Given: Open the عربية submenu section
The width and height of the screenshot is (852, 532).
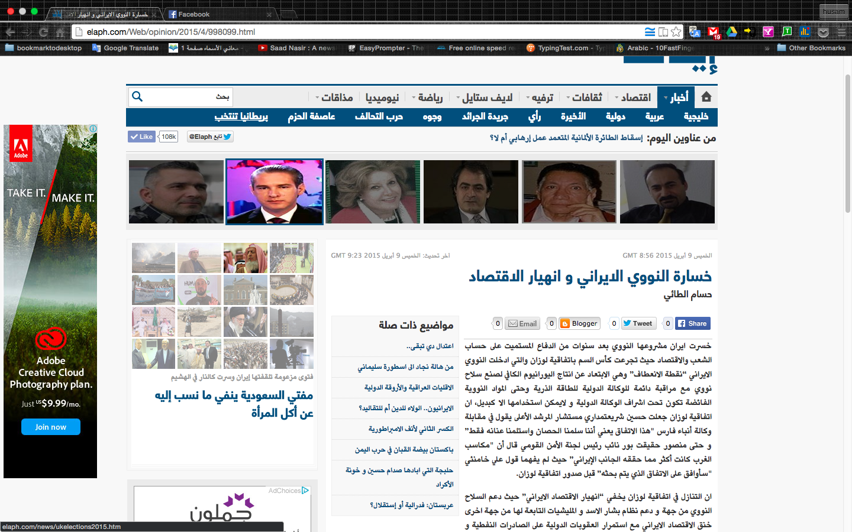Looking at the screenshot, I should [654, 116].
